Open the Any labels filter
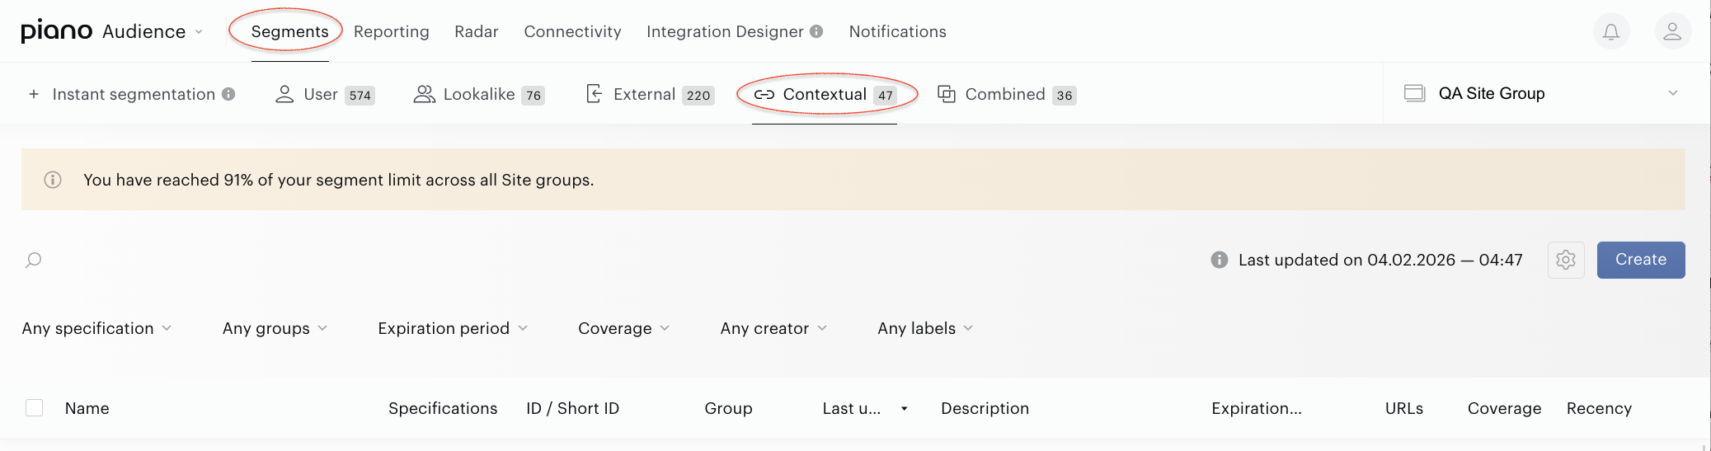Image resolution: width=1711 pixels, height=451 pixels. (925, 328)
